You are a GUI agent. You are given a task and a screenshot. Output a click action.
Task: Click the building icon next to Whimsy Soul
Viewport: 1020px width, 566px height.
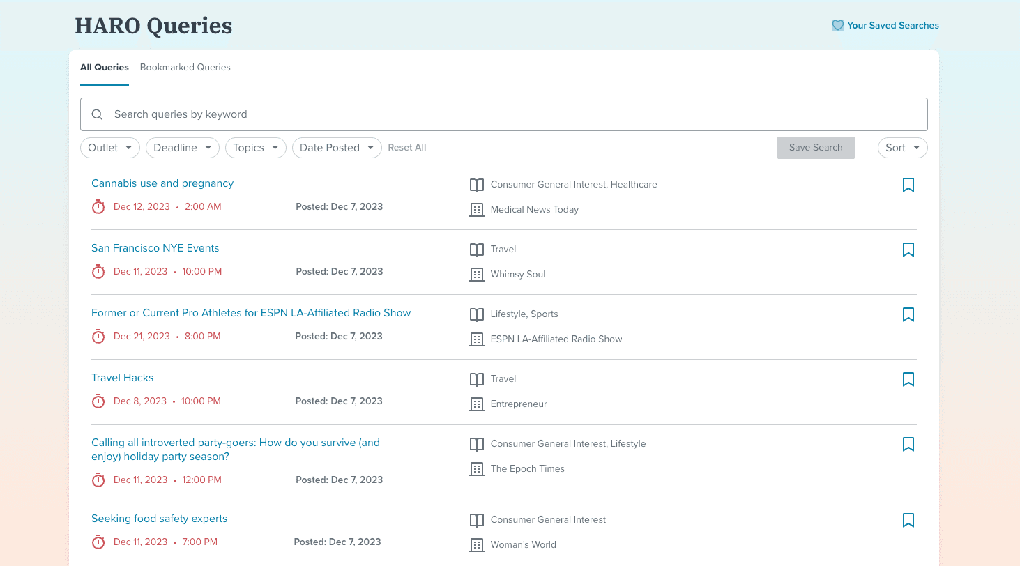(x=477, y=275)
